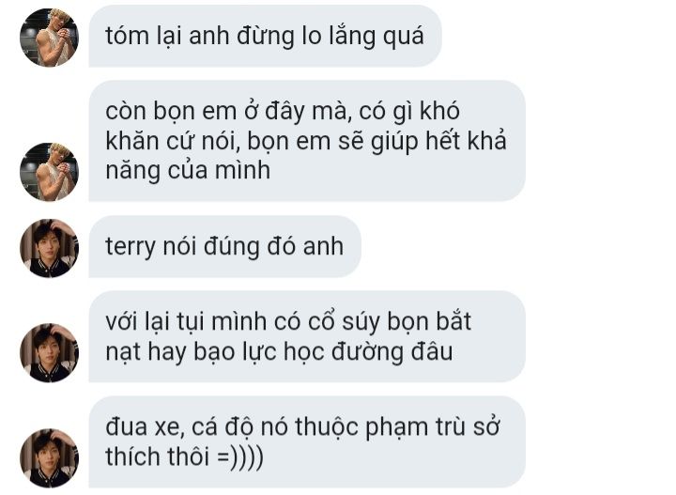The image size is (676, 495).
Task: Click the bubble about "bạo lực học đường"
Action: click(x=307, y=336)
